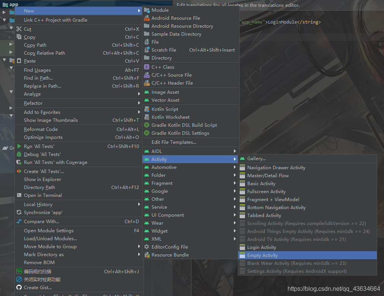The width and height of the screenshot is (384, 296).
Task: Expand the Google submenu arrow
Action: tap(235, 191)
